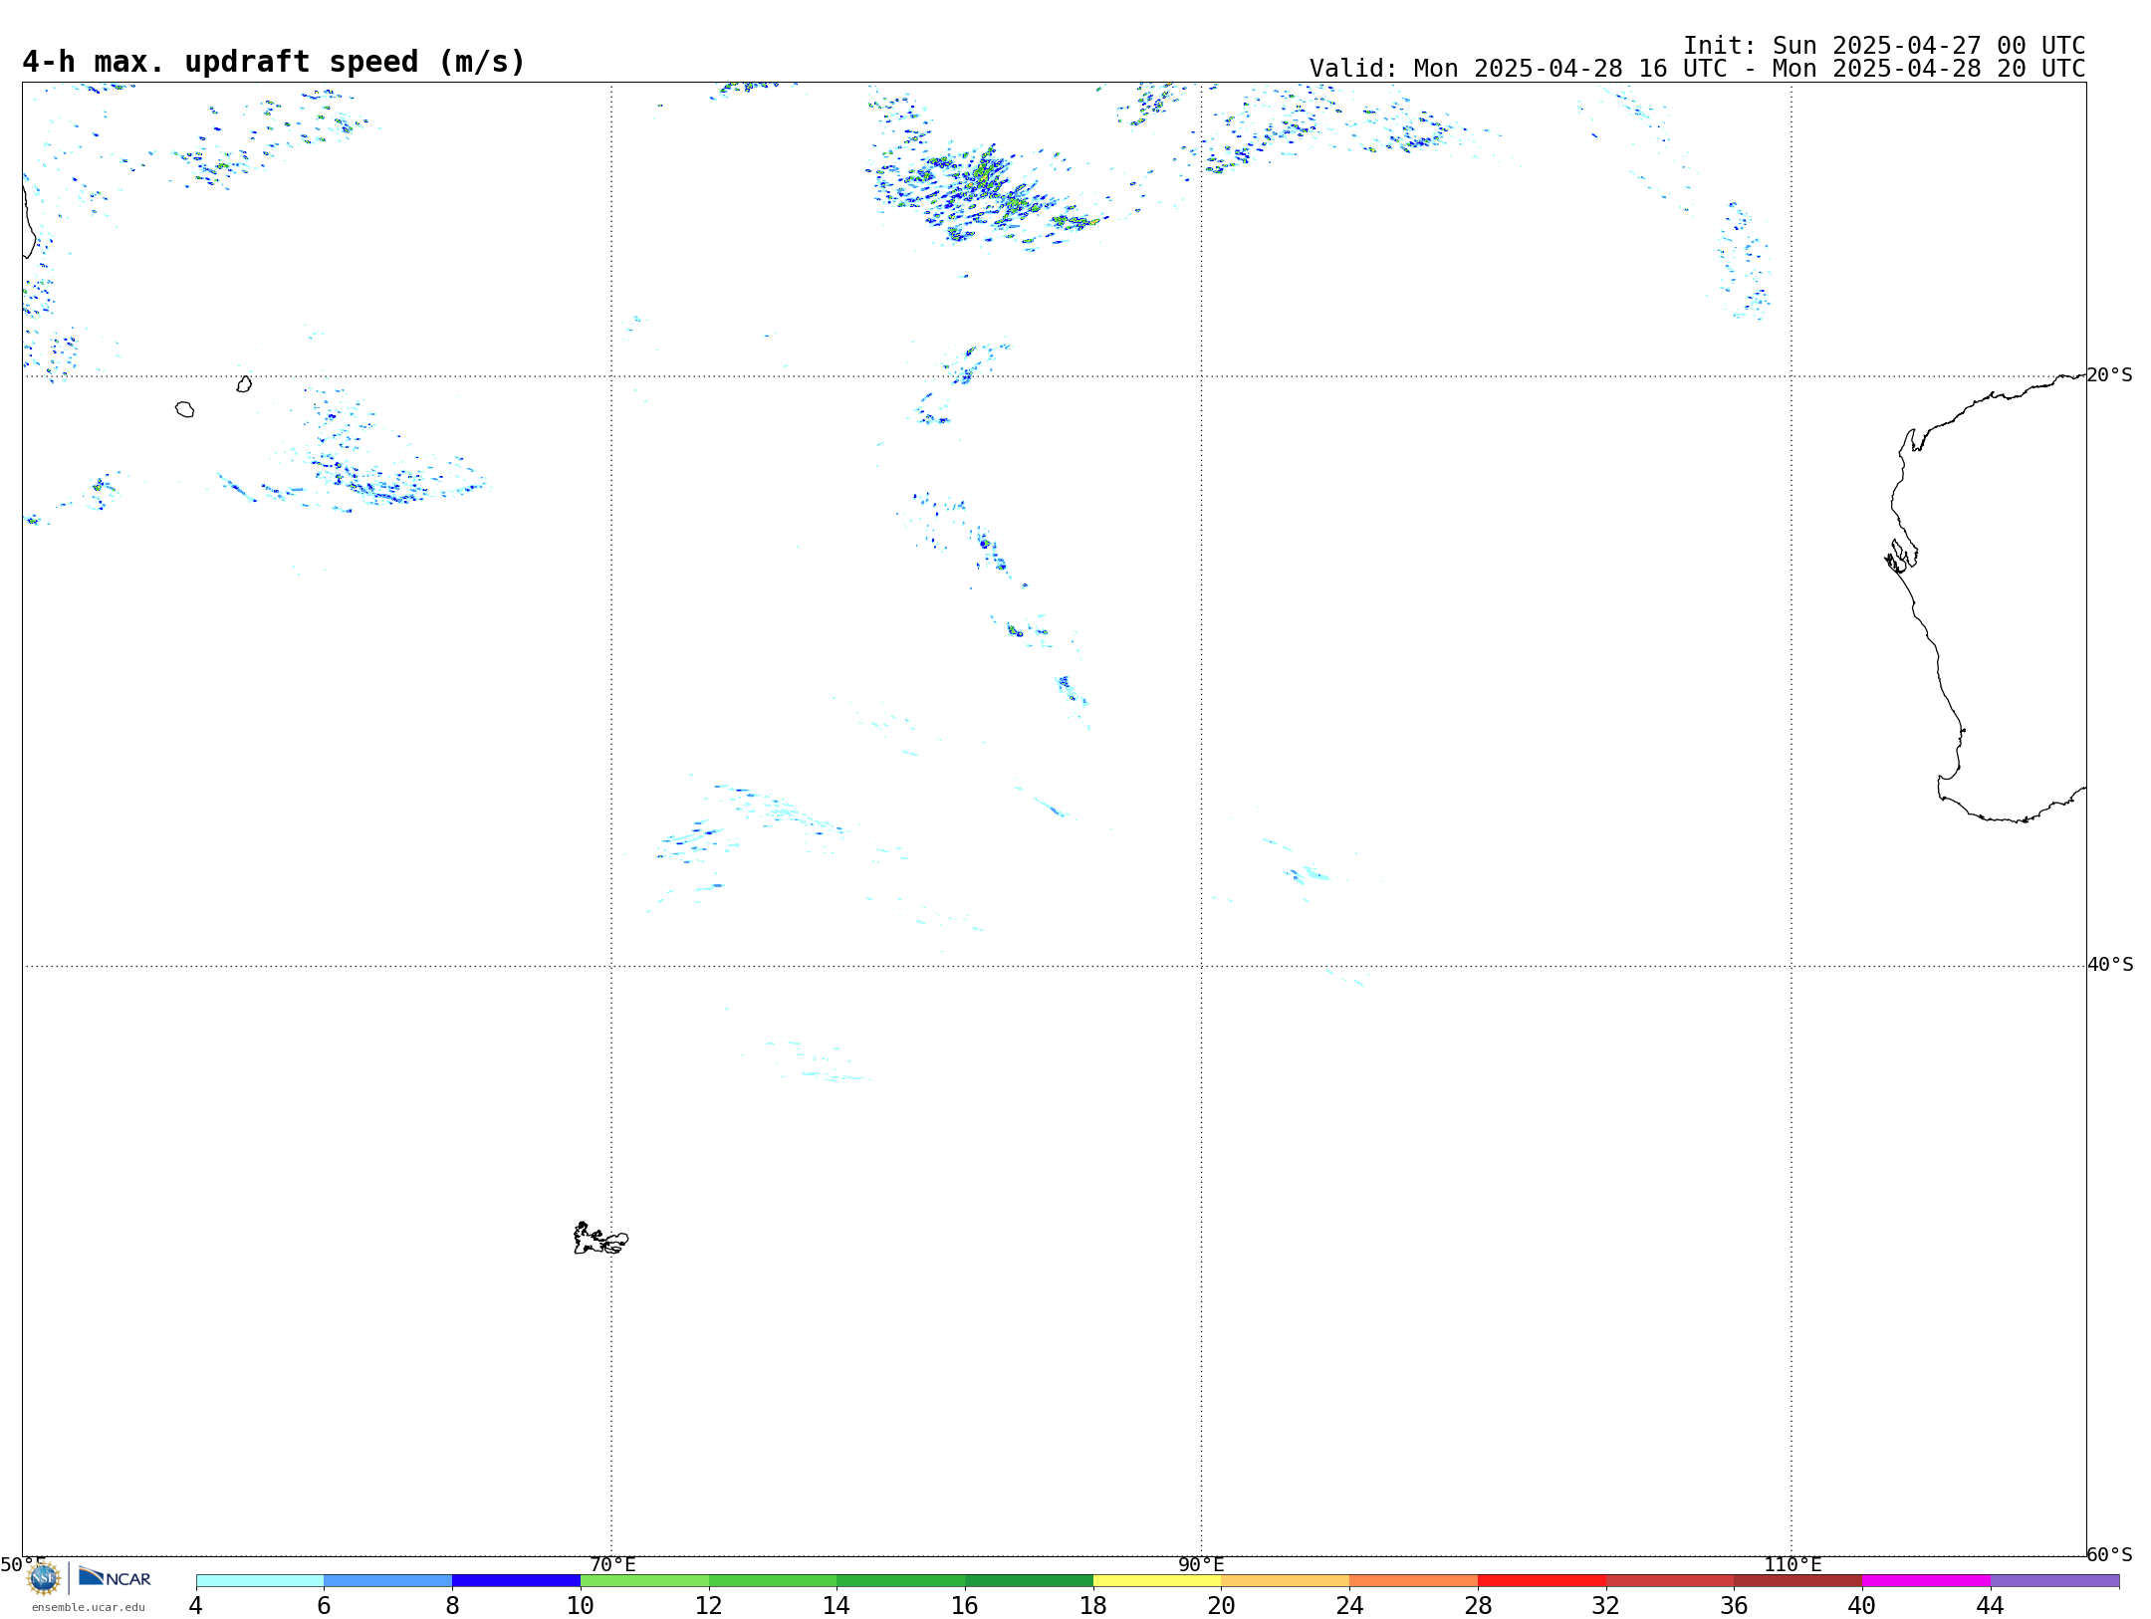Pick the medium blue 6–8 colorbar swatch
Screen dimensions: 2151x1619
coord(388,1580)
